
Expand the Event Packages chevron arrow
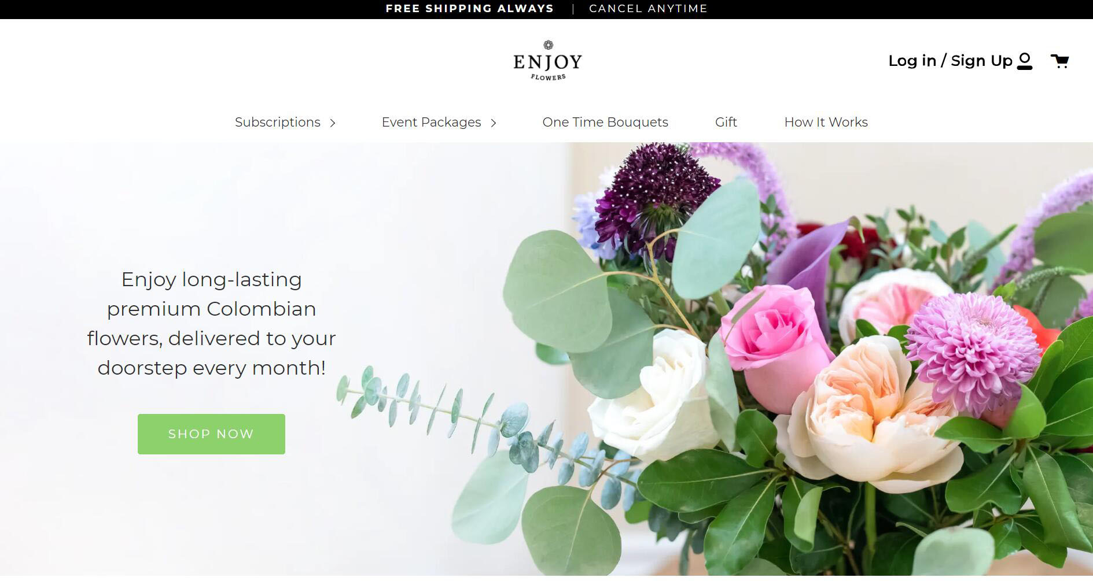[494, 123]
